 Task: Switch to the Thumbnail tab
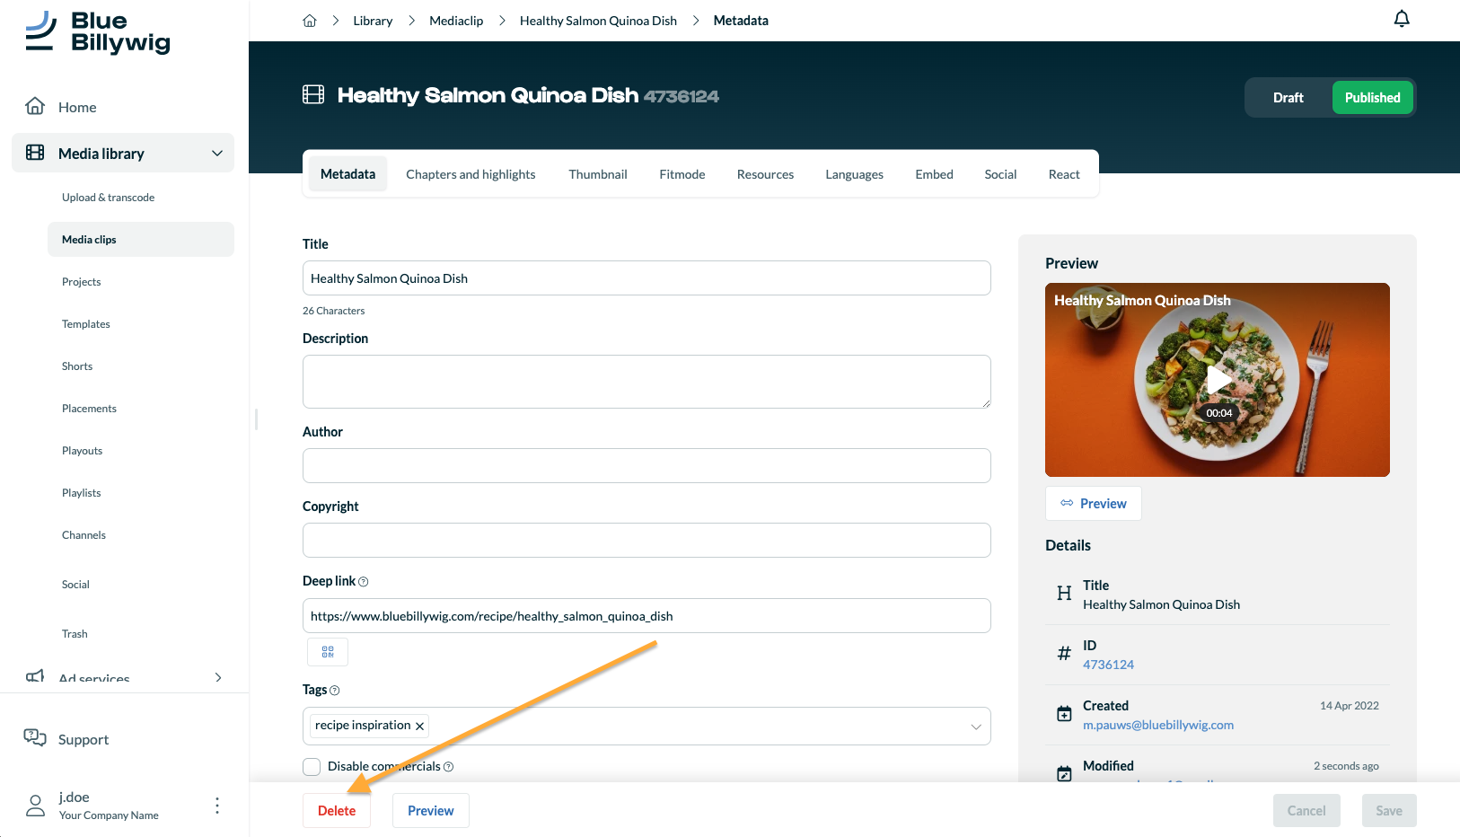tap(598, 174)
